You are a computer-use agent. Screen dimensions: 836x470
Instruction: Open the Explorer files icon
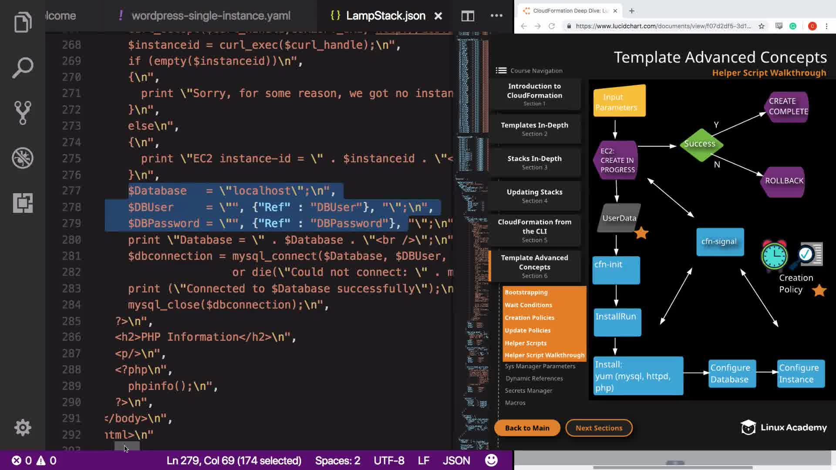(23, 23)
